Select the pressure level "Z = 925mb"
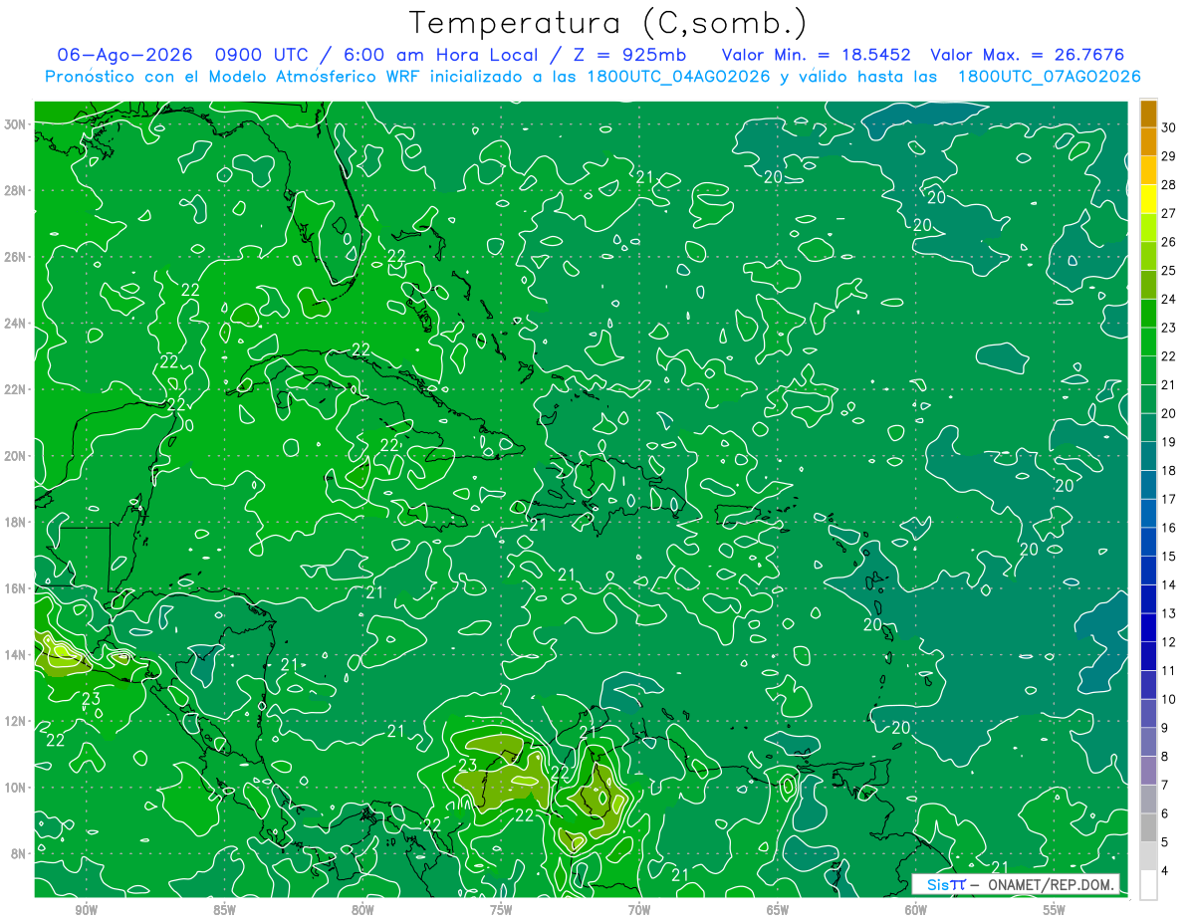Viewport: 1195px width, 923px height. pyautogui.click(x=625, y=55)
